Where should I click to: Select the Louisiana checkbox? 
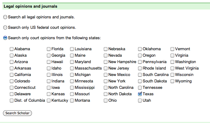click(x=72, y=49)
